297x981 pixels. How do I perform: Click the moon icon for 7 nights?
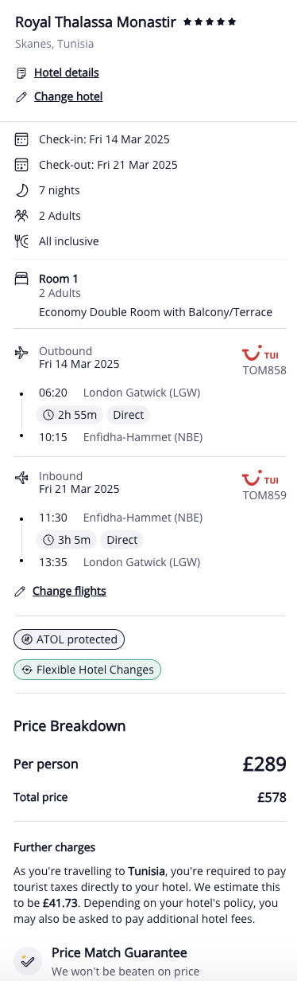(21, 190)
